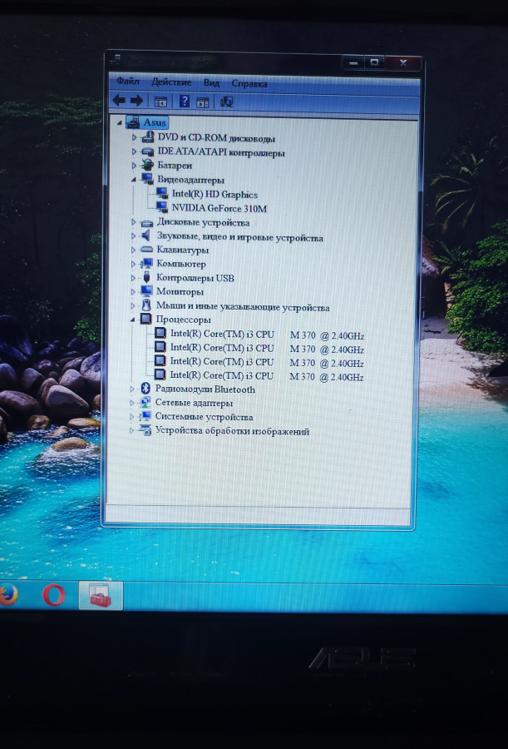Click the NVIDIA GeForce 310M device icon

click(x=162, y=207)
